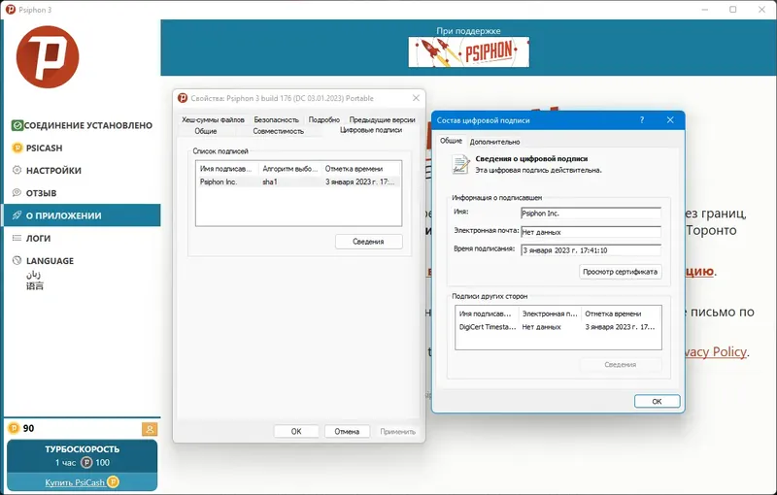Click the coin icon next to 100 in Turbospeed
Screen dimensions: 777x495
coord(86,463)
